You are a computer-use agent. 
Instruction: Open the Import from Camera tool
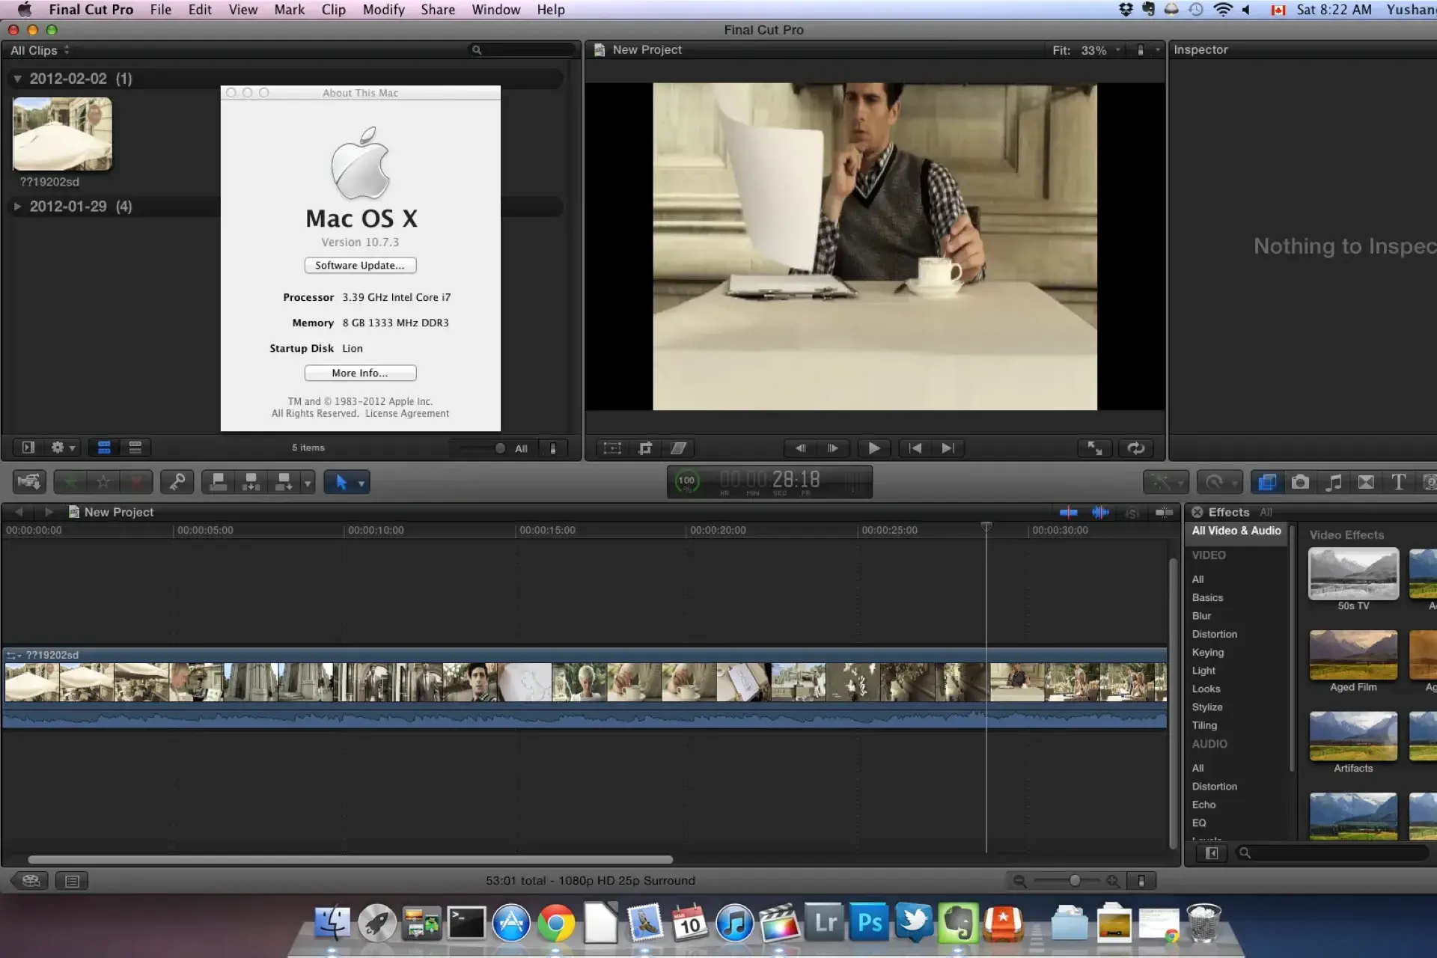[x=29, y=482]
